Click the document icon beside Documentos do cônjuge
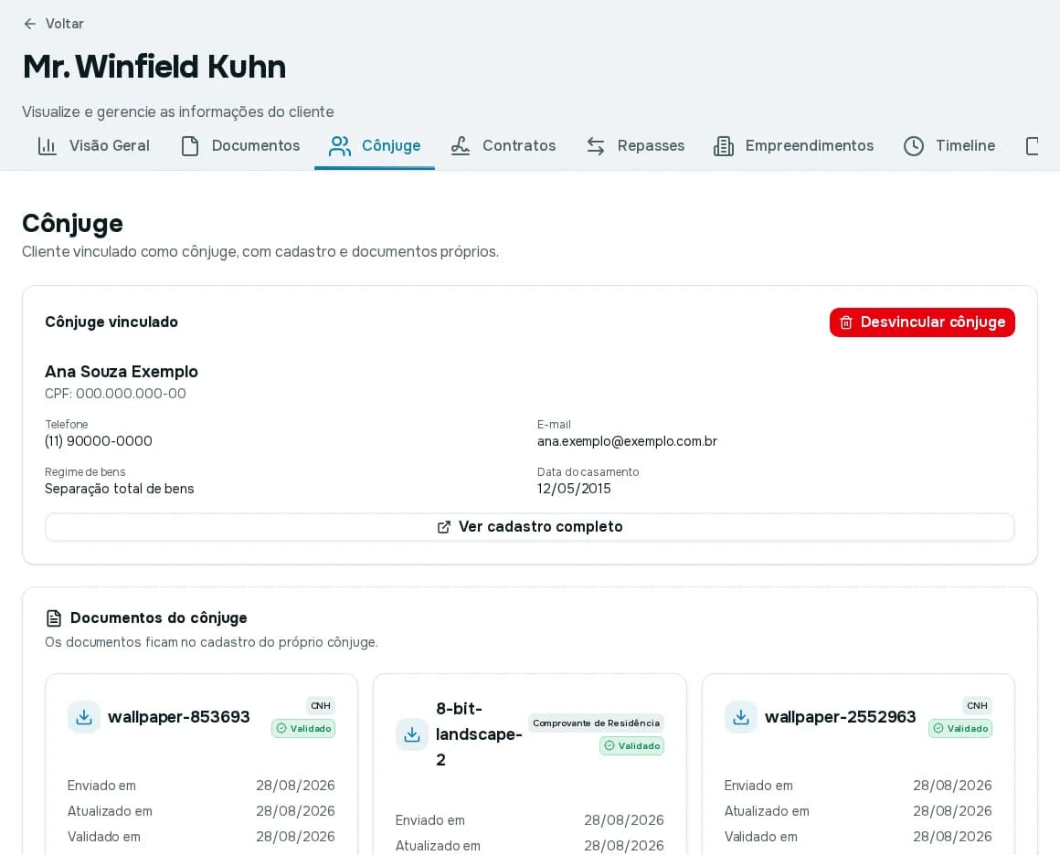The width and height of the screenshot is (1060, 855). (53, 617)
